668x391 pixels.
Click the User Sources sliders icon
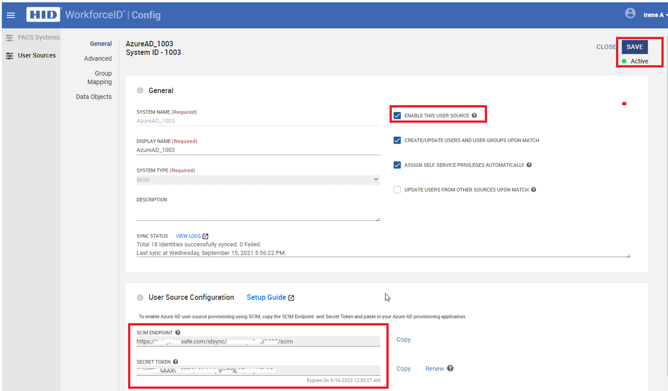tap(9, 56)
